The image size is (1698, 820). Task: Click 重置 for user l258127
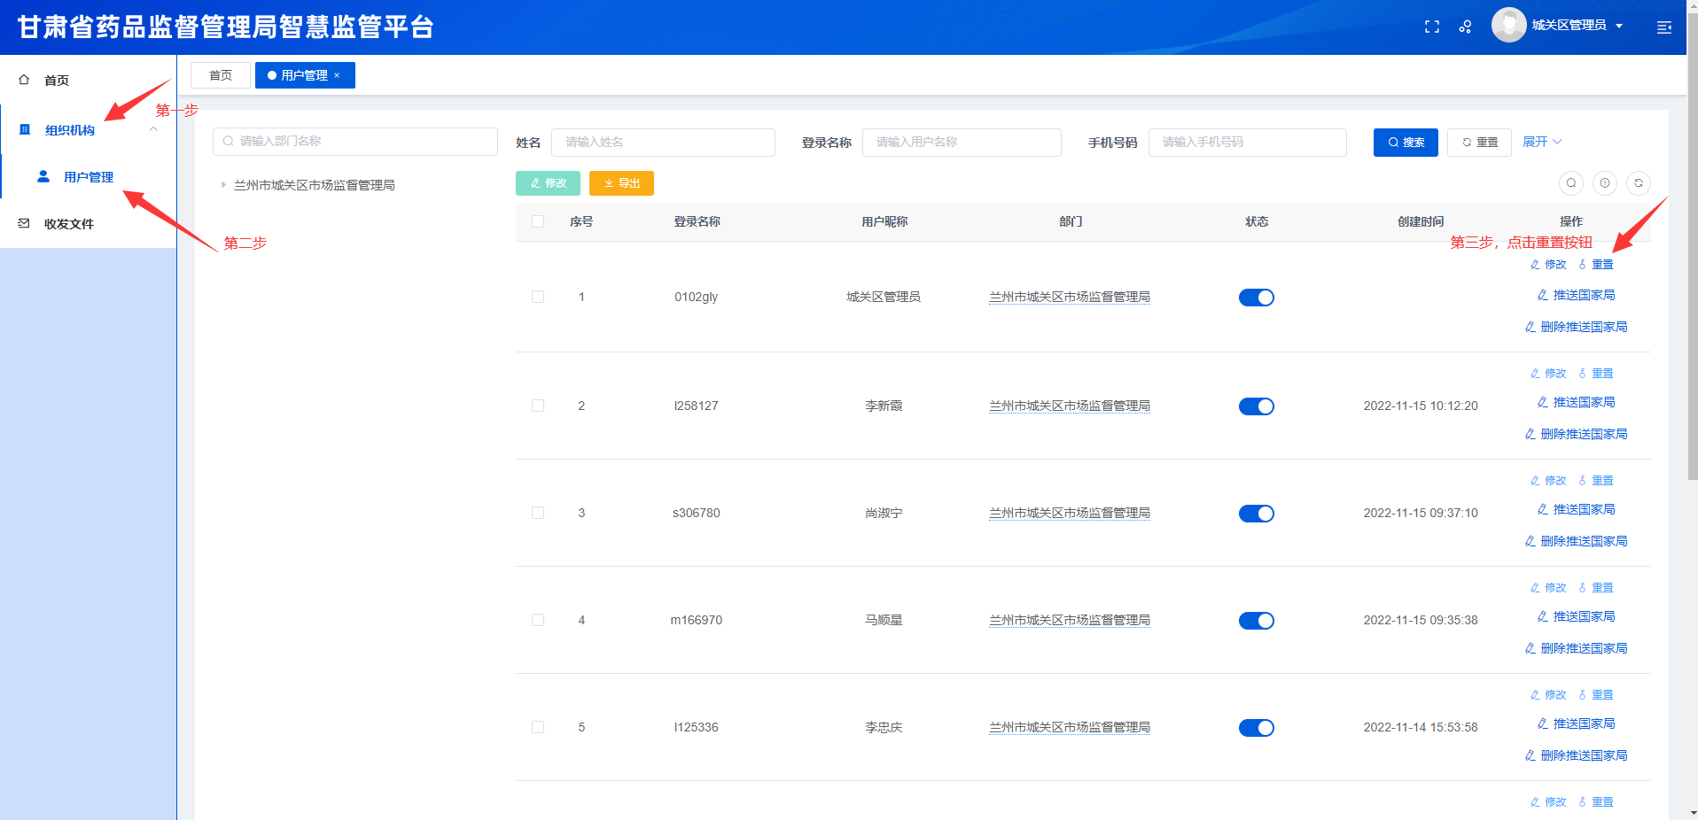(1595, 374)
